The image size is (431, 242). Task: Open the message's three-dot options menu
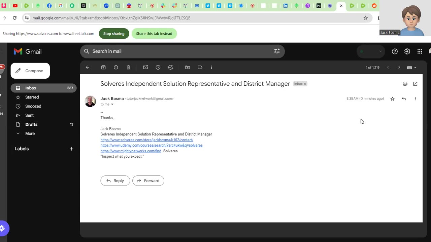pos(415,98)
